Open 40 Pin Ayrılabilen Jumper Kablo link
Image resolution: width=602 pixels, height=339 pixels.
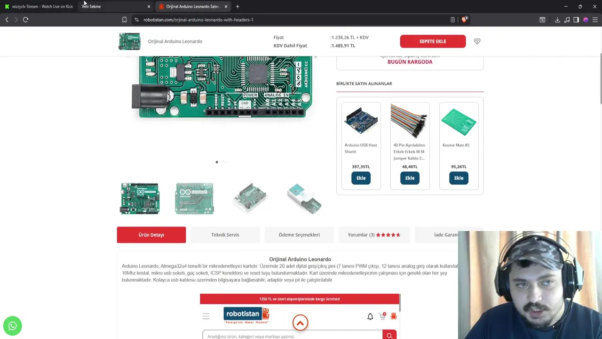point(409,152)
